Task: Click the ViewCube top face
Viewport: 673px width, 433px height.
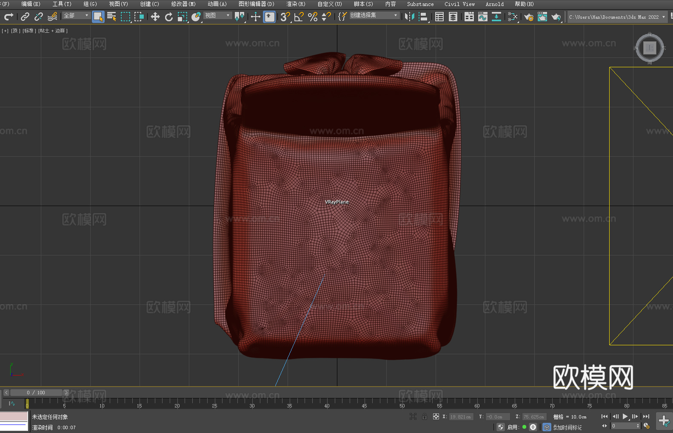Action: 650,48
